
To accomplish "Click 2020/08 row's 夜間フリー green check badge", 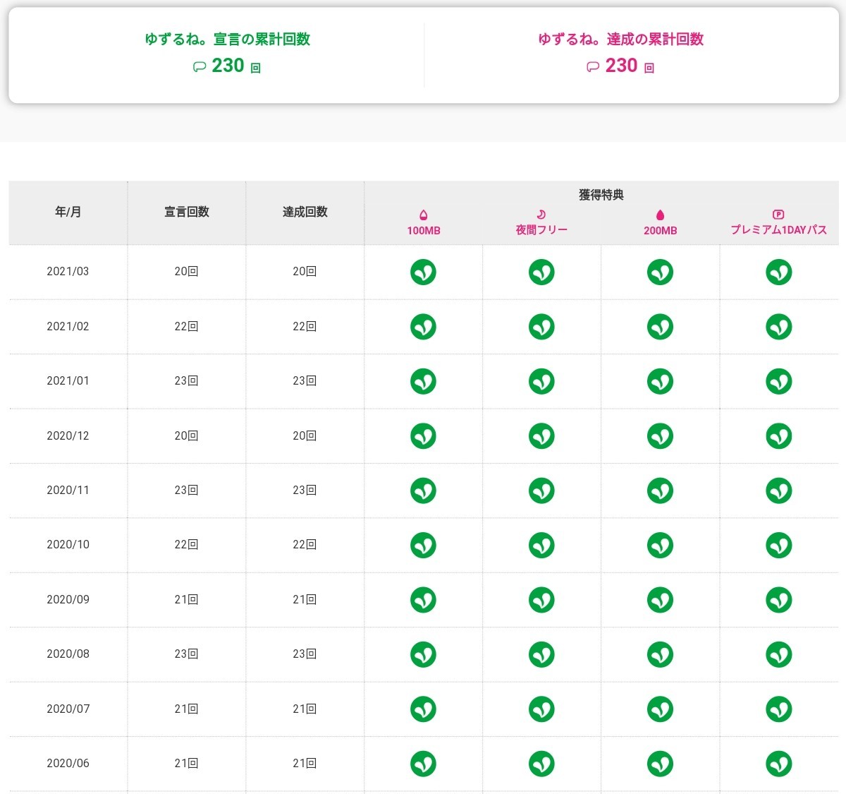I will [x=541, y=654].
